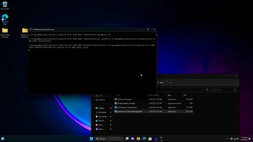Click the Intel Dynamic Tuning Driver file icon
The height and width of the screenshot is (142, 253).
point(116,107)
